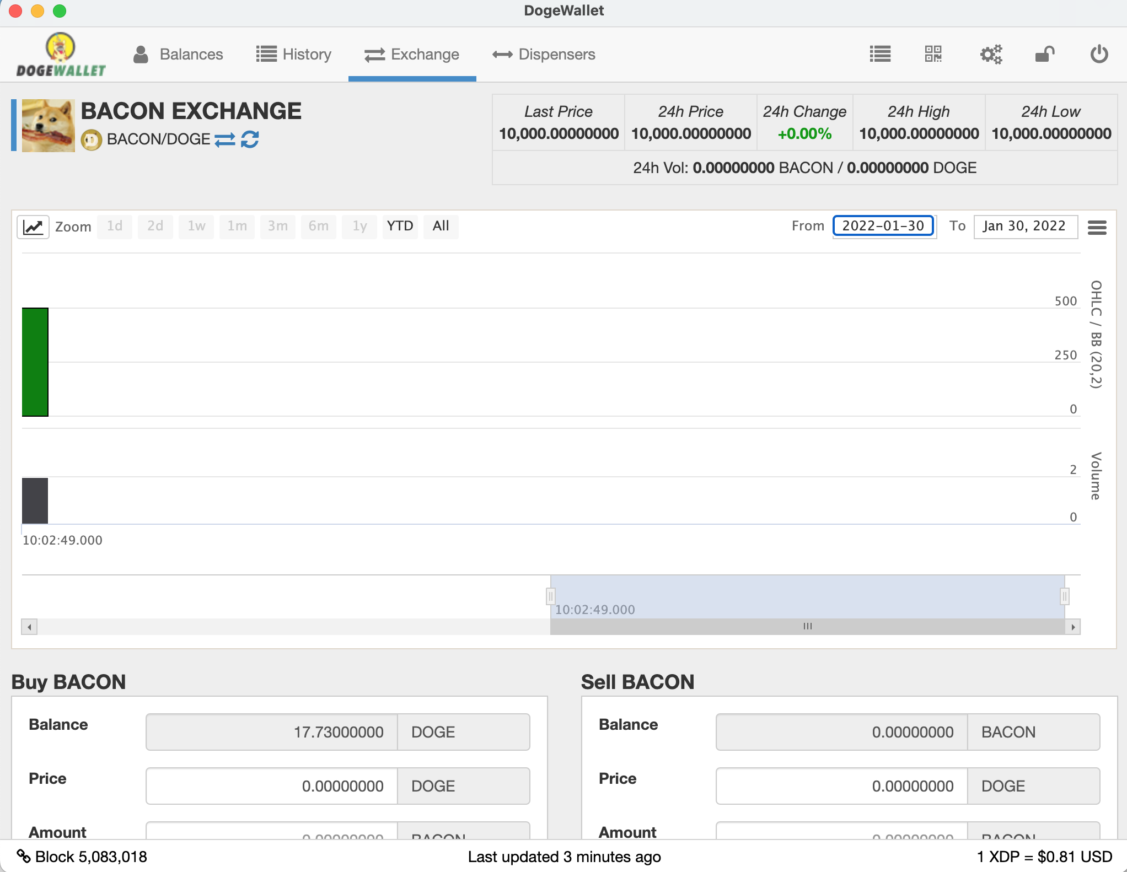
Task: Set chart zoom to 1w
Action: point(196,226)
